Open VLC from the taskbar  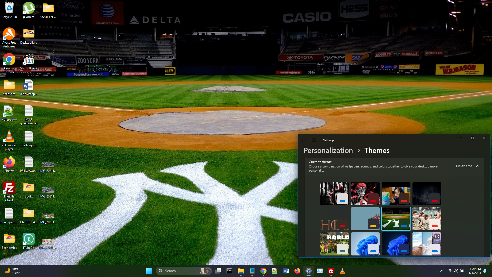click(x=342, y=271)
